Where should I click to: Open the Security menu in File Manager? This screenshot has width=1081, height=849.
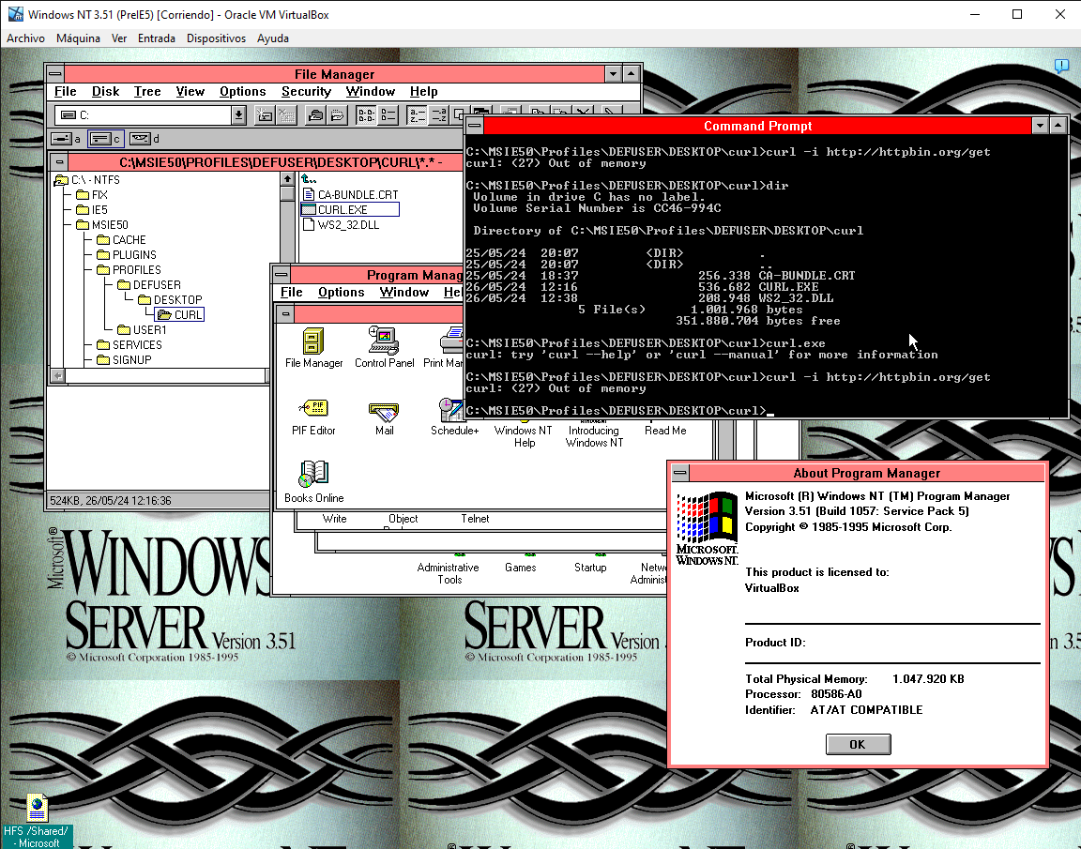click(x=306, y=91)
